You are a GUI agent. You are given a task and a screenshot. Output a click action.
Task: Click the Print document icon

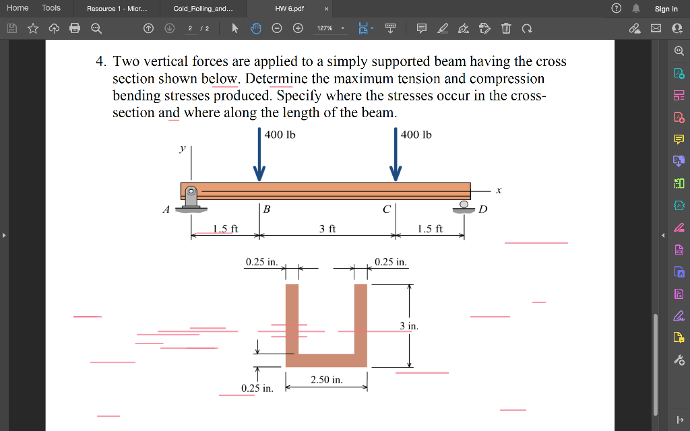click(75, 29)
